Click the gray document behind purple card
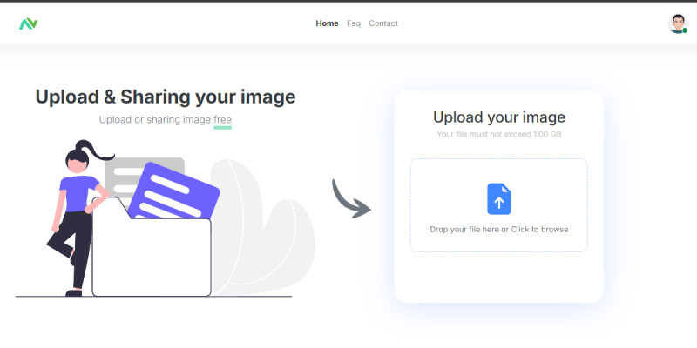Screen dimensions: 697x348 pos(122,174)
